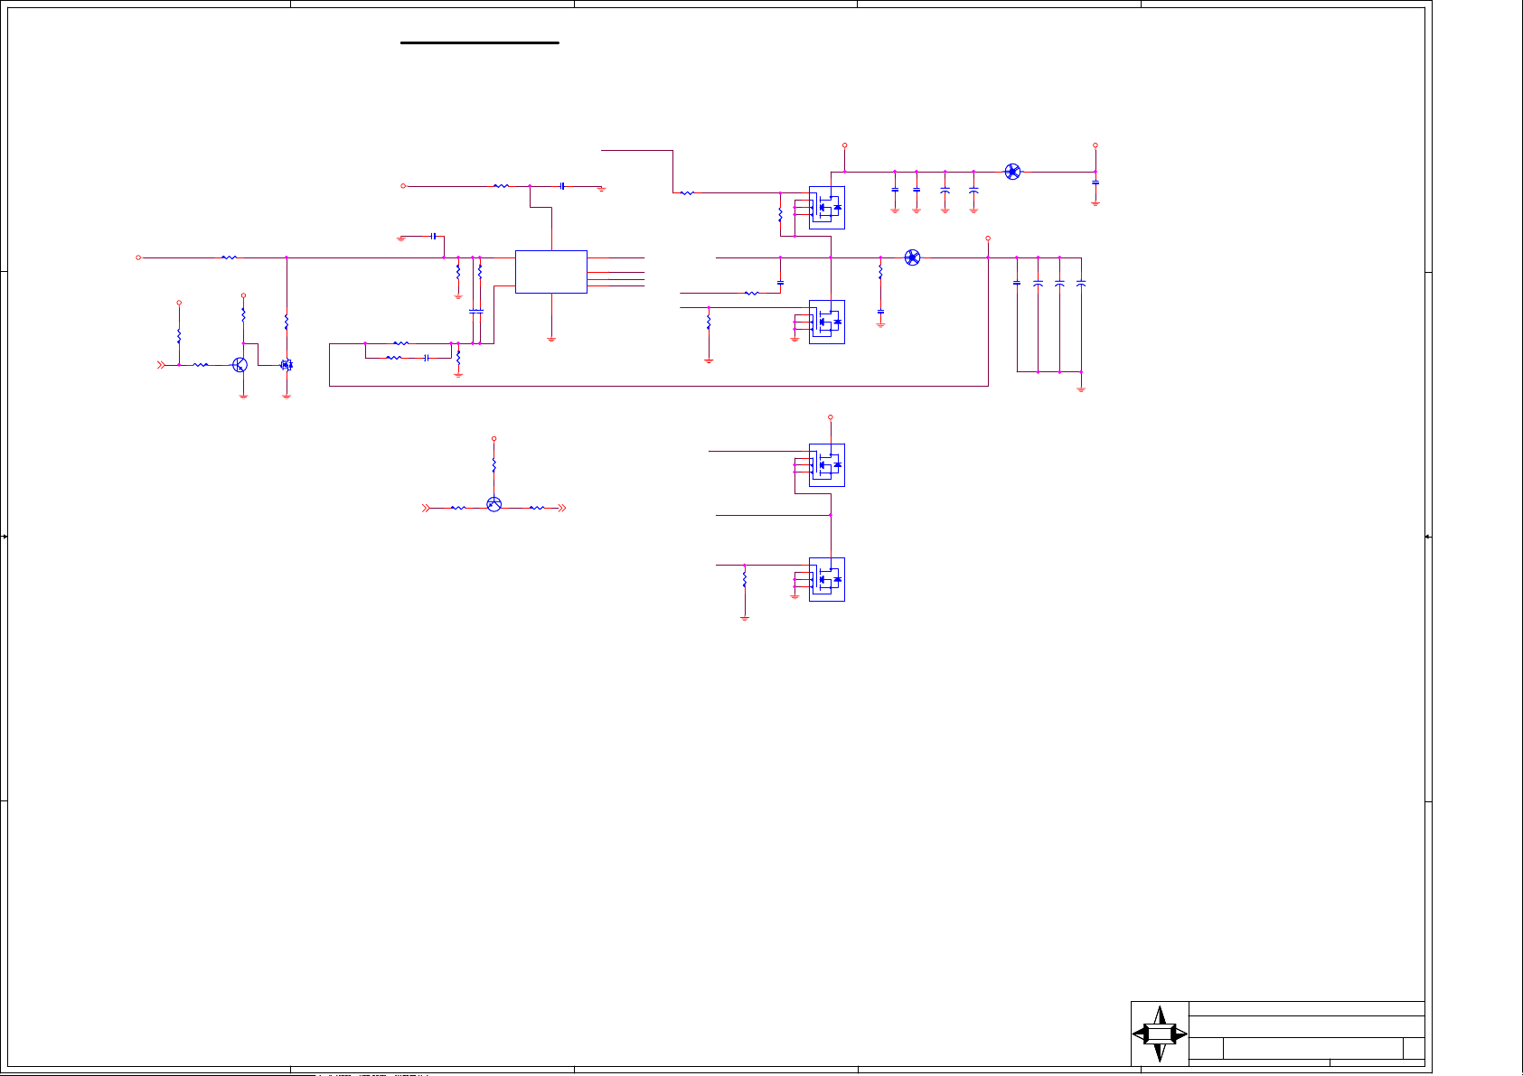Select the topmost boxed MOSFET symbol
The height and width of the screenshot is (1076, 1523).
[x=826, y=208]
